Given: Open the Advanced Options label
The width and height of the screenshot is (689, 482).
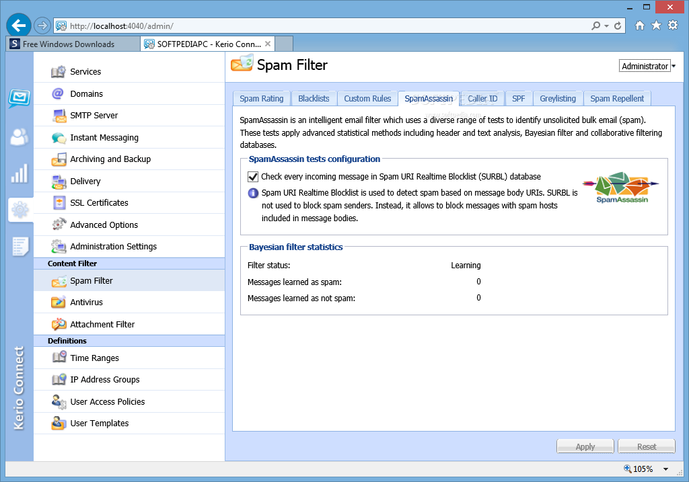Looking at the screenshot, I should click(x=104, y=225).
